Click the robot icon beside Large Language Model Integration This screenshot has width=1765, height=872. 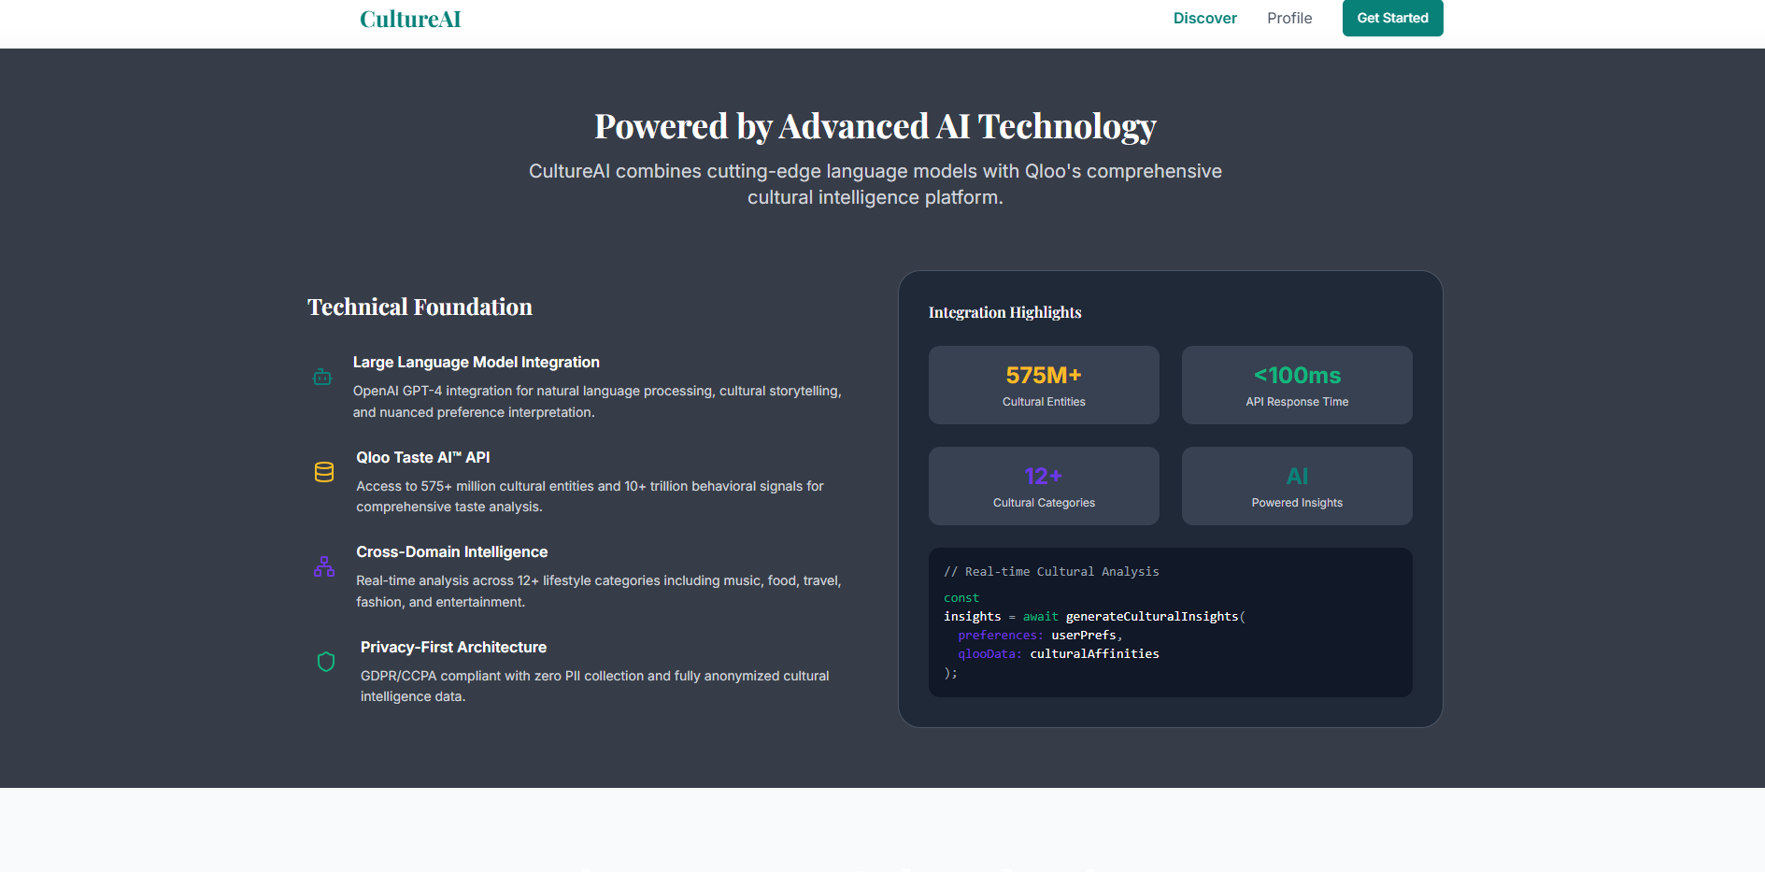(x=322, y=377)
